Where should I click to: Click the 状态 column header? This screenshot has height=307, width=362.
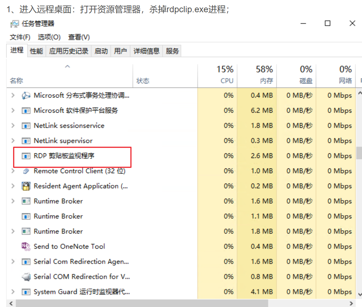pyautogui.click(x=143, y=81)
